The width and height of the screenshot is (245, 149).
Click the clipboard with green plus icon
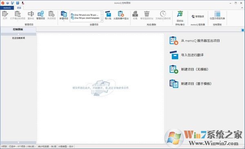click(174, 69)
